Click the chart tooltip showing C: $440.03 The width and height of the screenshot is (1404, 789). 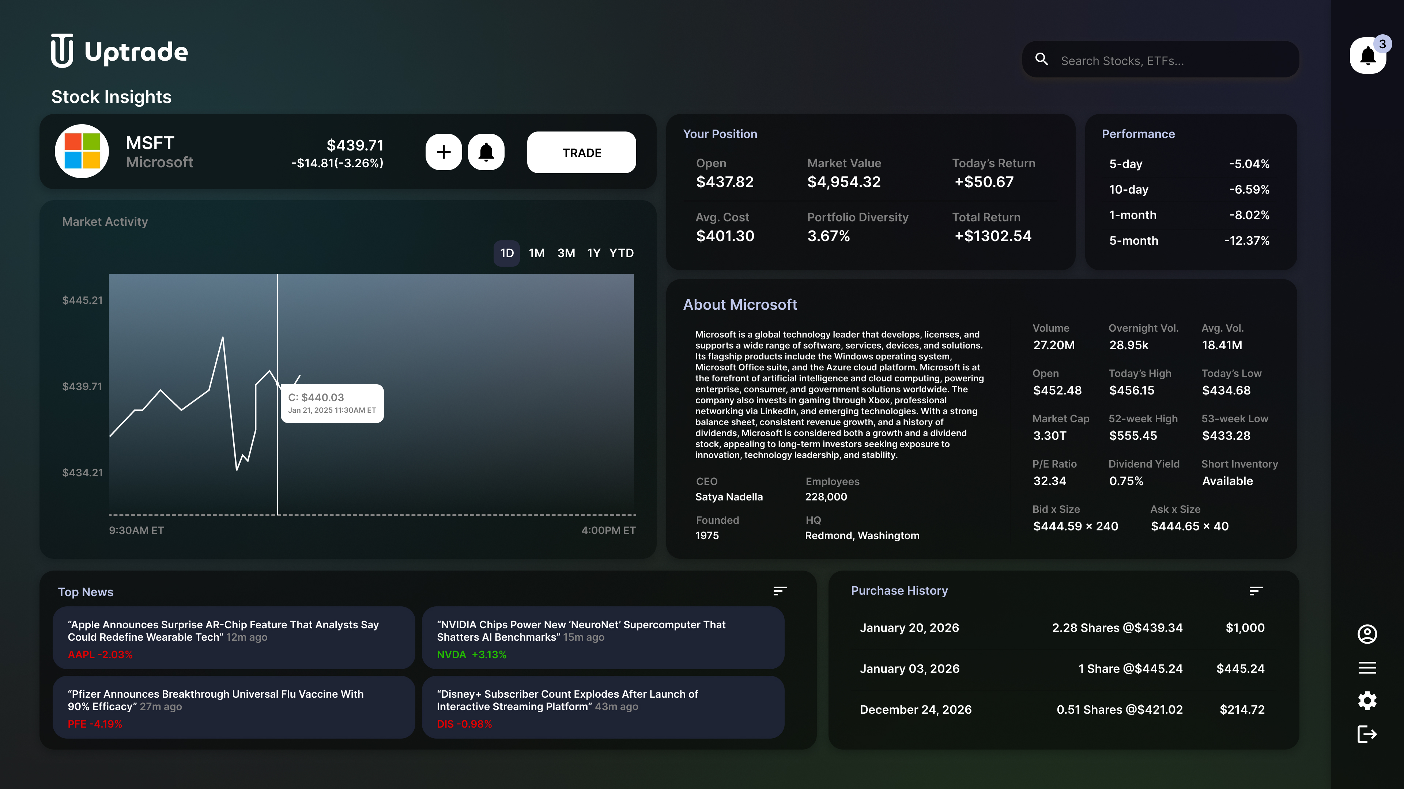332,404
